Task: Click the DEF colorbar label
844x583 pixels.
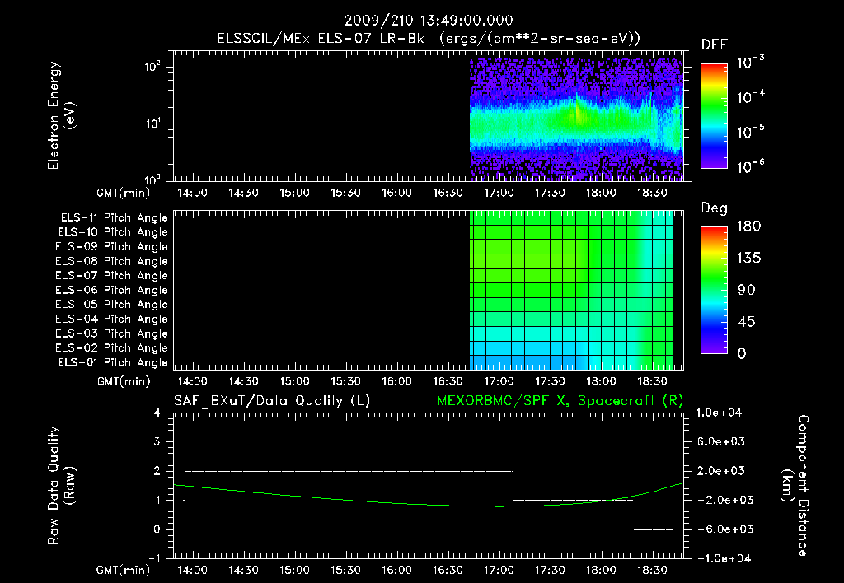Action: click(715, 44)
